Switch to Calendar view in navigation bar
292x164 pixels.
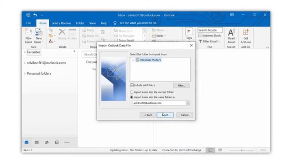tap(36, 142)
